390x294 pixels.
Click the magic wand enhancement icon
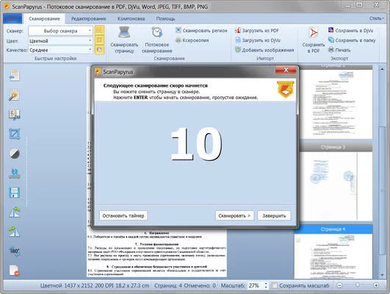pyautogui.click(x=14, y=95)
